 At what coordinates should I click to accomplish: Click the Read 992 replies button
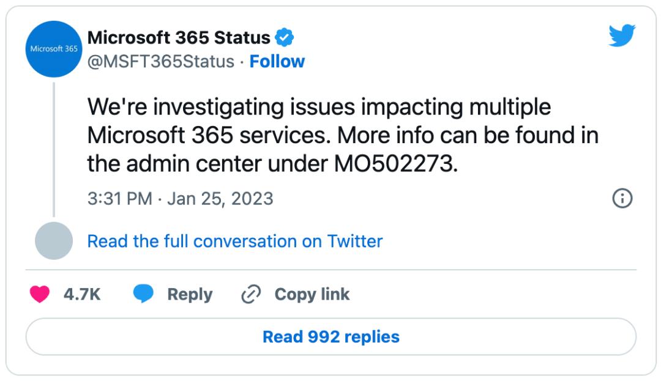[x=330, y=336]
